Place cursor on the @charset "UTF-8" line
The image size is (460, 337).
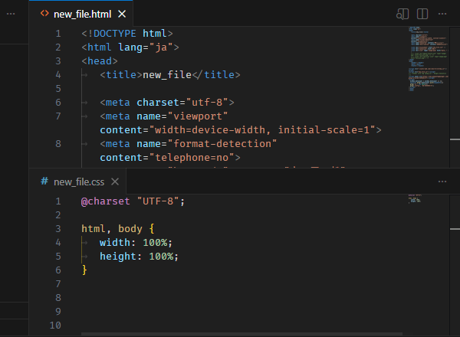click(x=133, y=201)
